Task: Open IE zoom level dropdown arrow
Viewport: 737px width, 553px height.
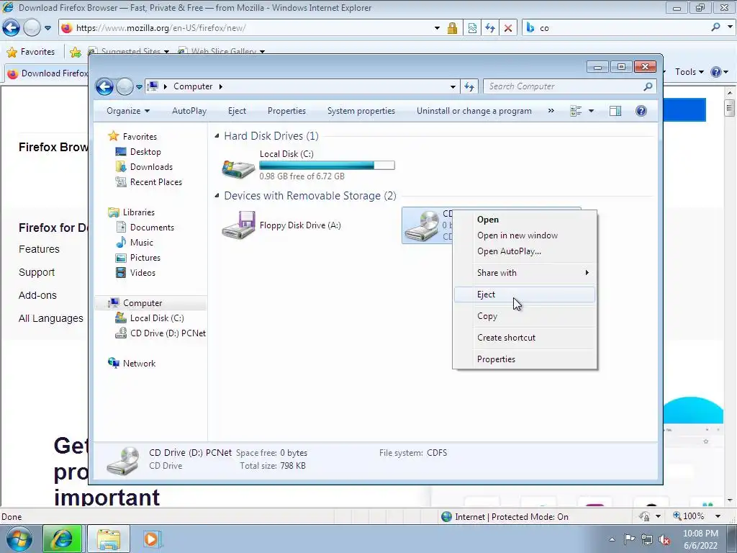Action: click(x=718, y=516)
